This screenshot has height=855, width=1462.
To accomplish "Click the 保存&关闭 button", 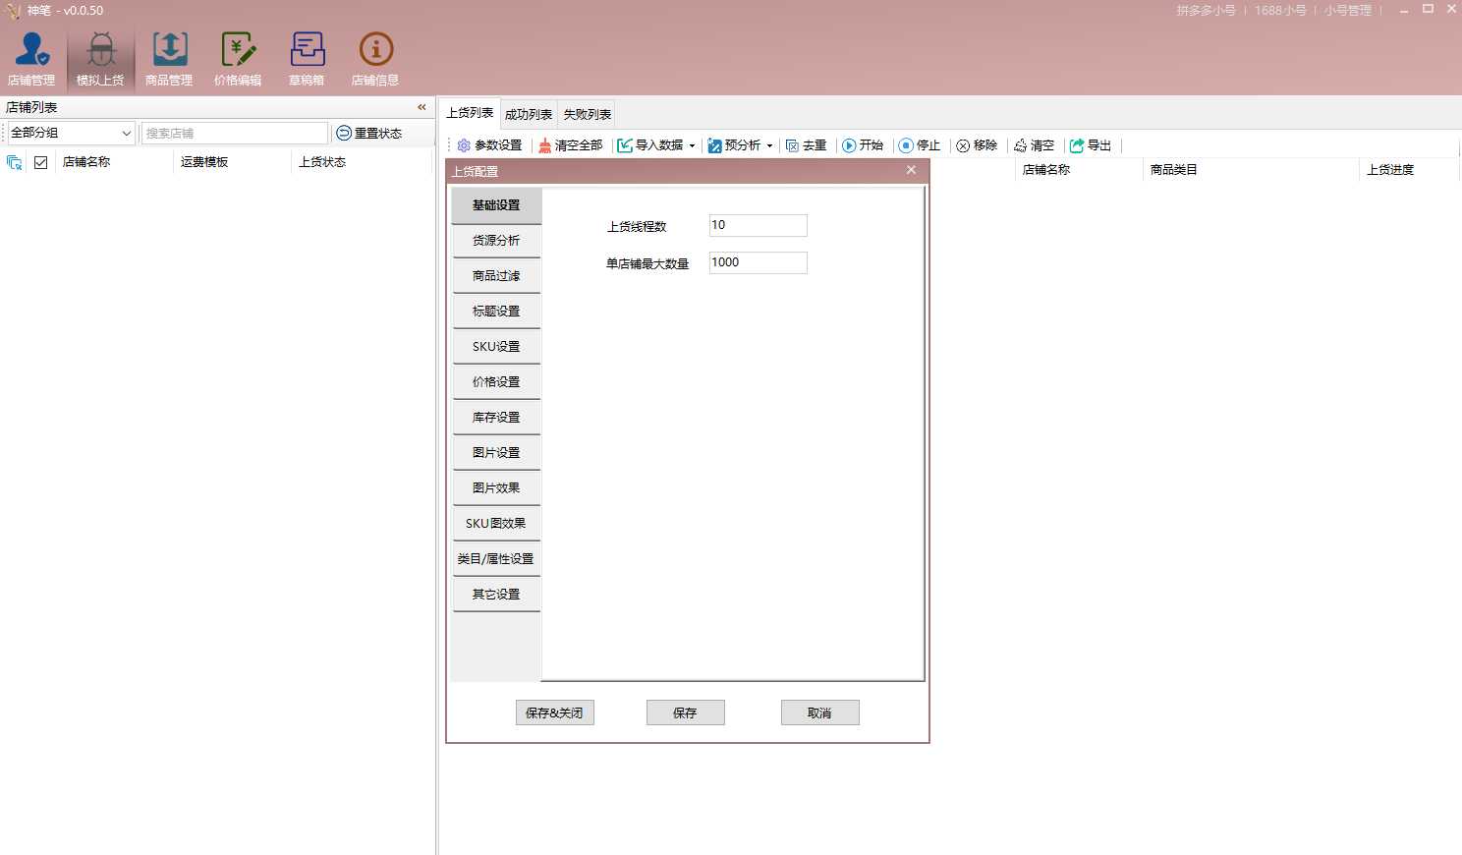I will pos(554,712).
